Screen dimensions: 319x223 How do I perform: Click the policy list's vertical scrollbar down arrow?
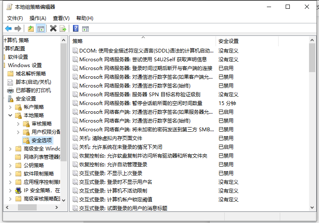[312, 207]
